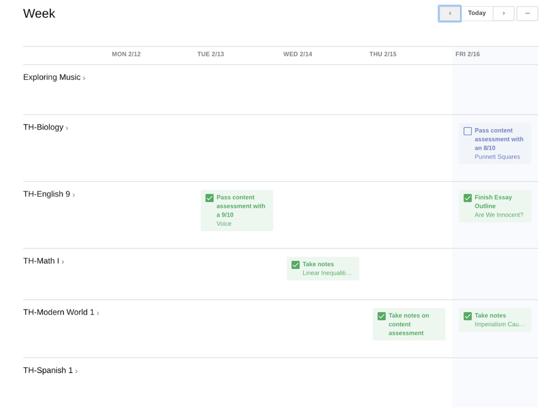Image resolution: width=550 pixels, height=413 pixels.
Task: Uncheck the Imperialism Causes notes checkbox
Action: [x=467, y=316]
